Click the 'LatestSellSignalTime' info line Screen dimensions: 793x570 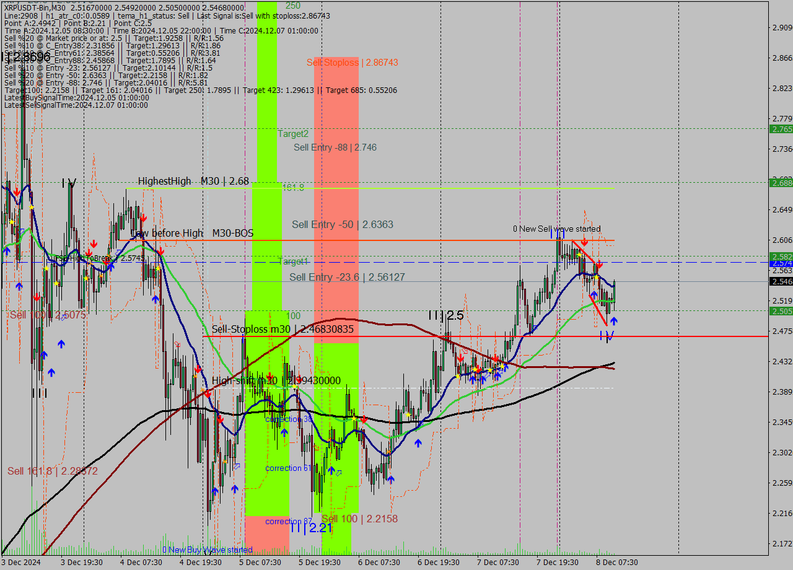76,105
